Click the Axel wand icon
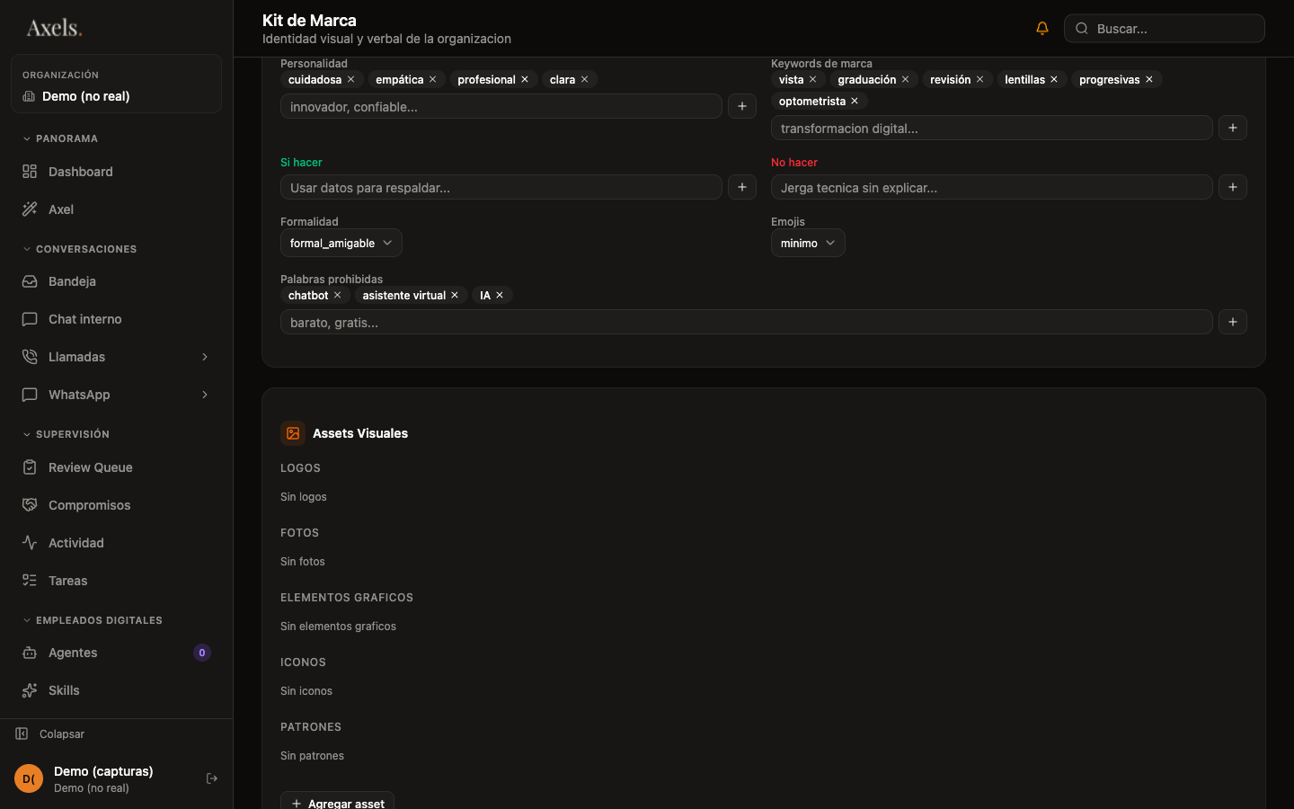This screenshot has width=1294, height=809. [x=30, y=209]
